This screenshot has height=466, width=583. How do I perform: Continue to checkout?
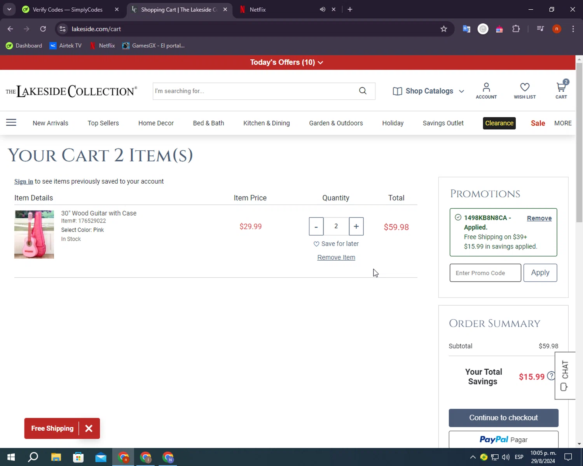(503, 418)
